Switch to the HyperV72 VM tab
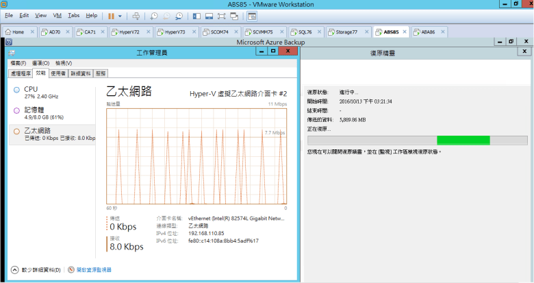Viewport: 534px width, 283px height. [x=129, y=32]
